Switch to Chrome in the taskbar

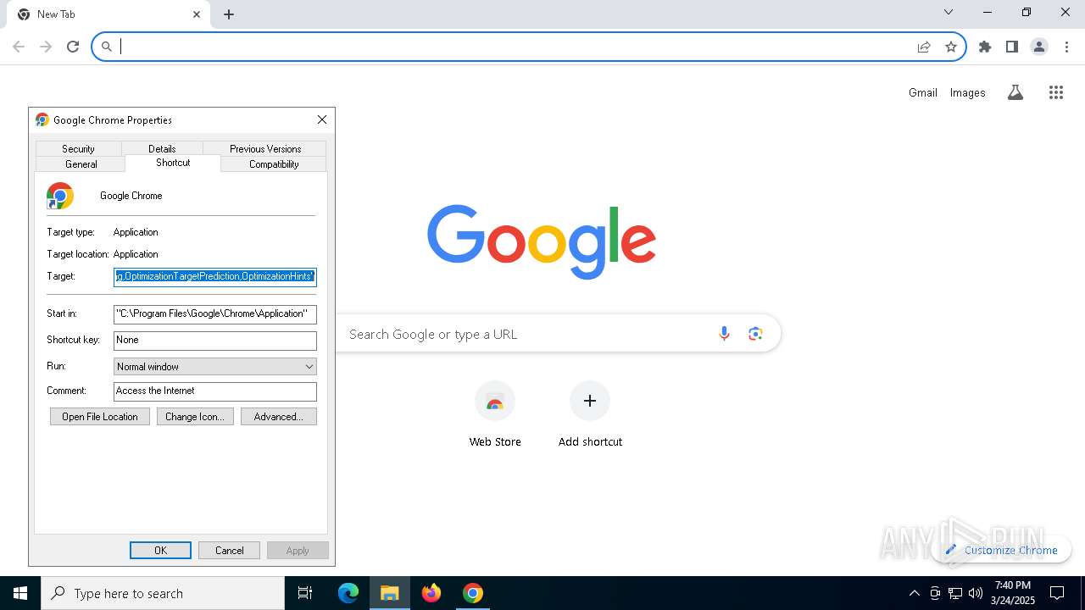tap(473, 593)
